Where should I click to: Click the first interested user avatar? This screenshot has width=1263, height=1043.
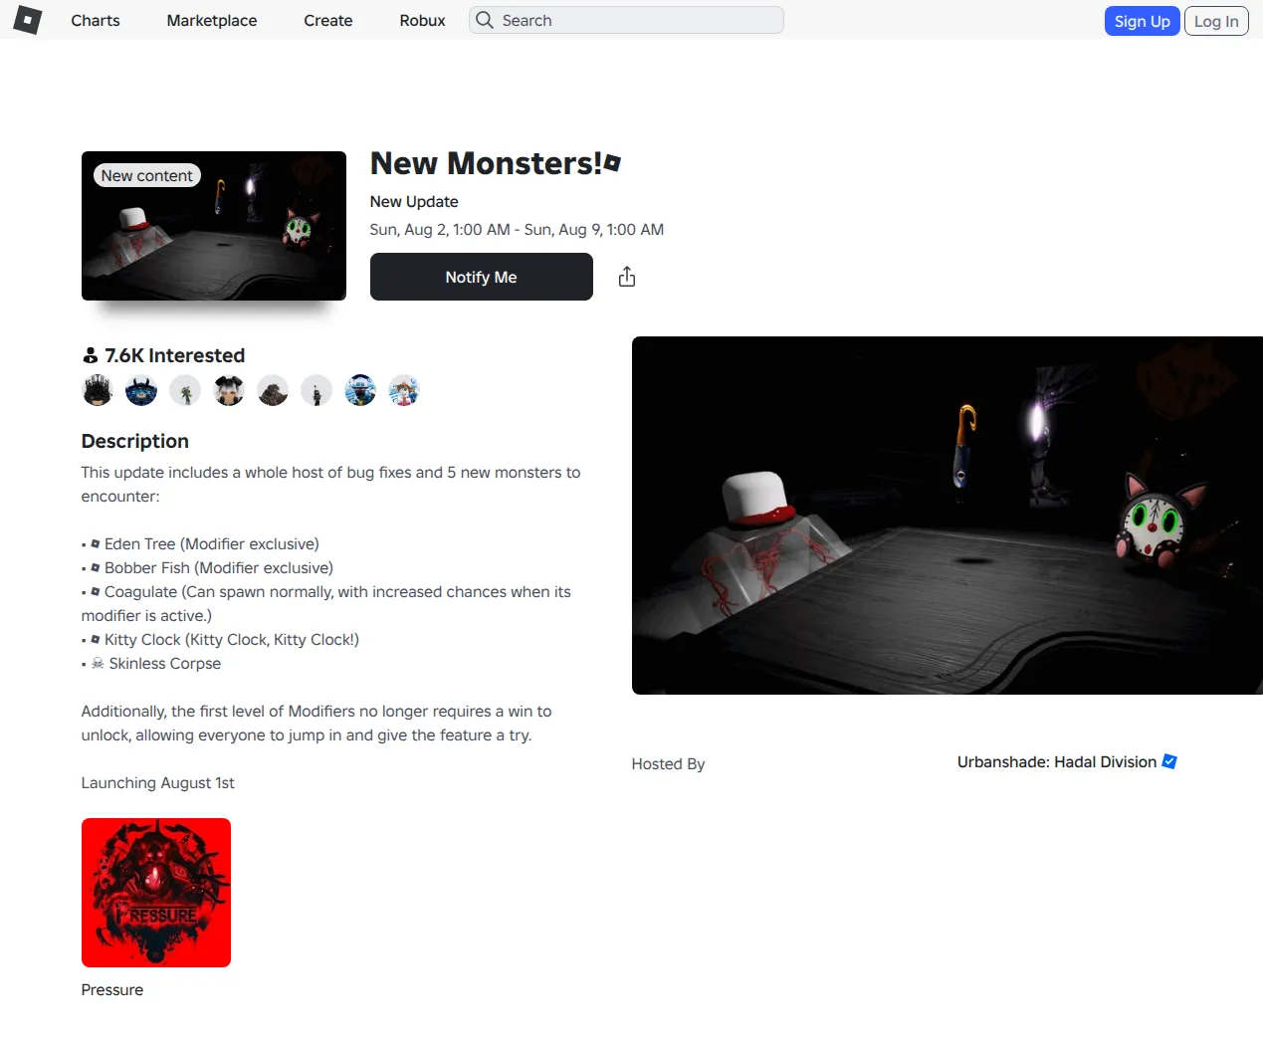[98, 390]
